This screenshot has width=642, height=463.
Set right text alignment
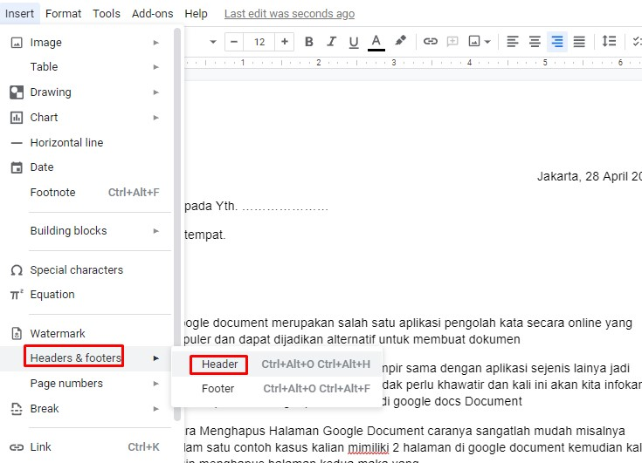coord(557,41)
